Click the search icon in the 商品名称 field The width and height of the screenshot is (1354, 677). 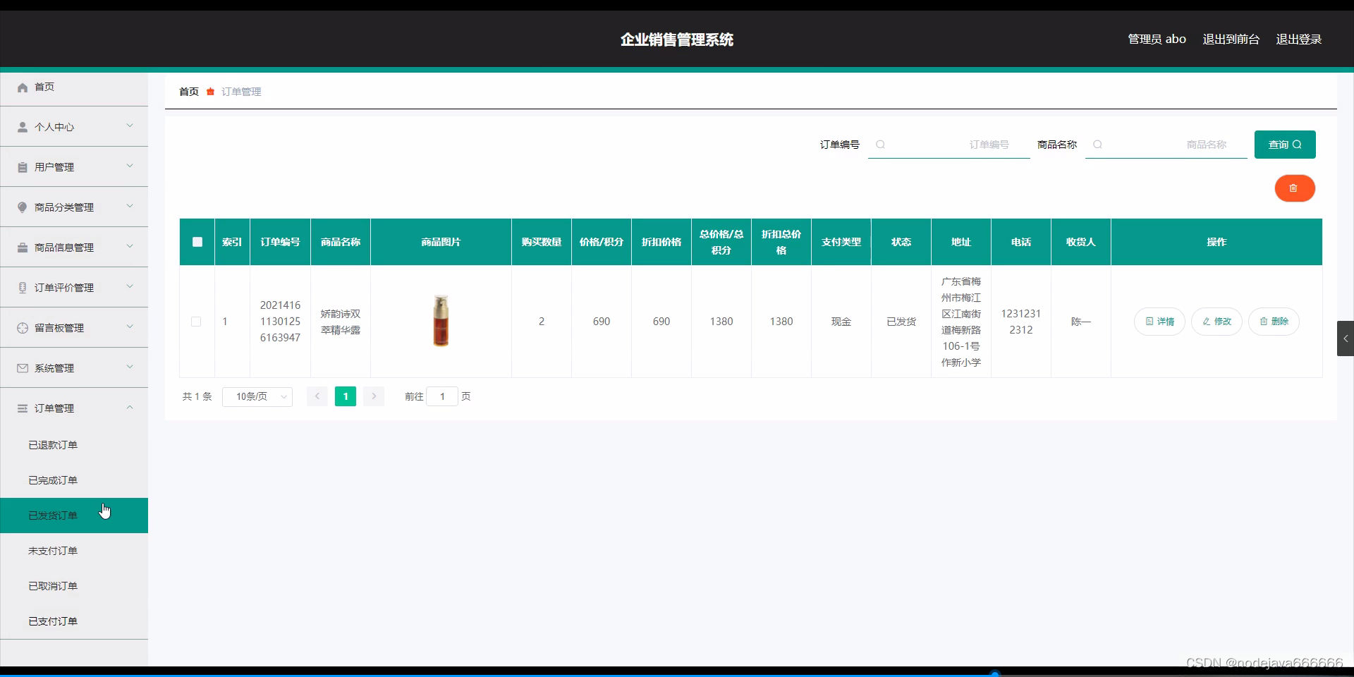click(1097, 145)
